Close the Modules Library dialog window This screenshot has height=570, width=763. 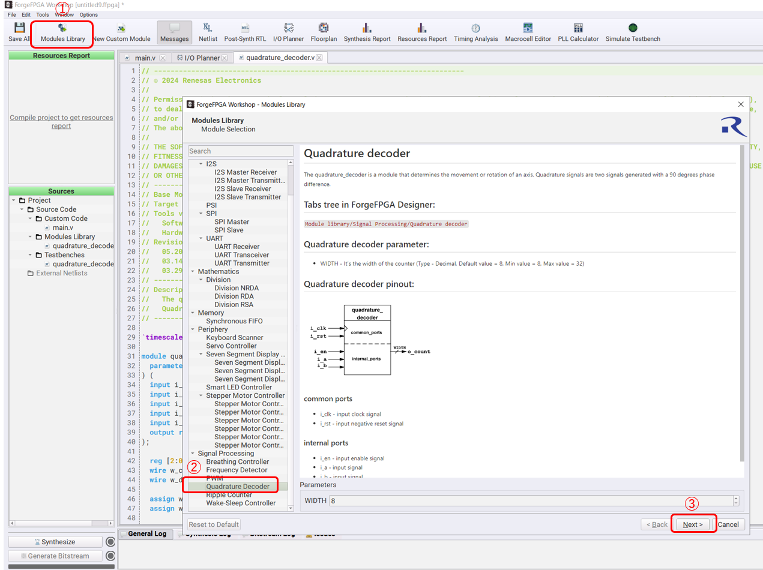click(x=741, y=104)
